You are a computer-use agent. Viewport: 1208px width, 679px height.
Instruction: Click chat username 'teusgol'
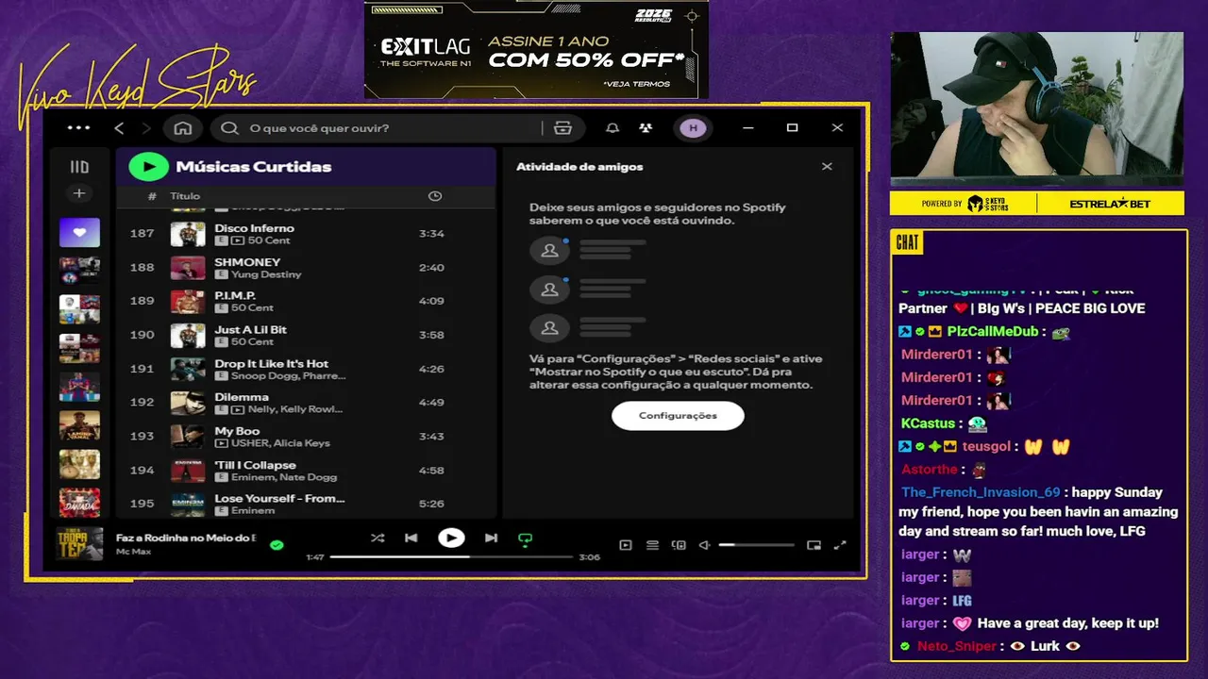click(x=986, y=446)
